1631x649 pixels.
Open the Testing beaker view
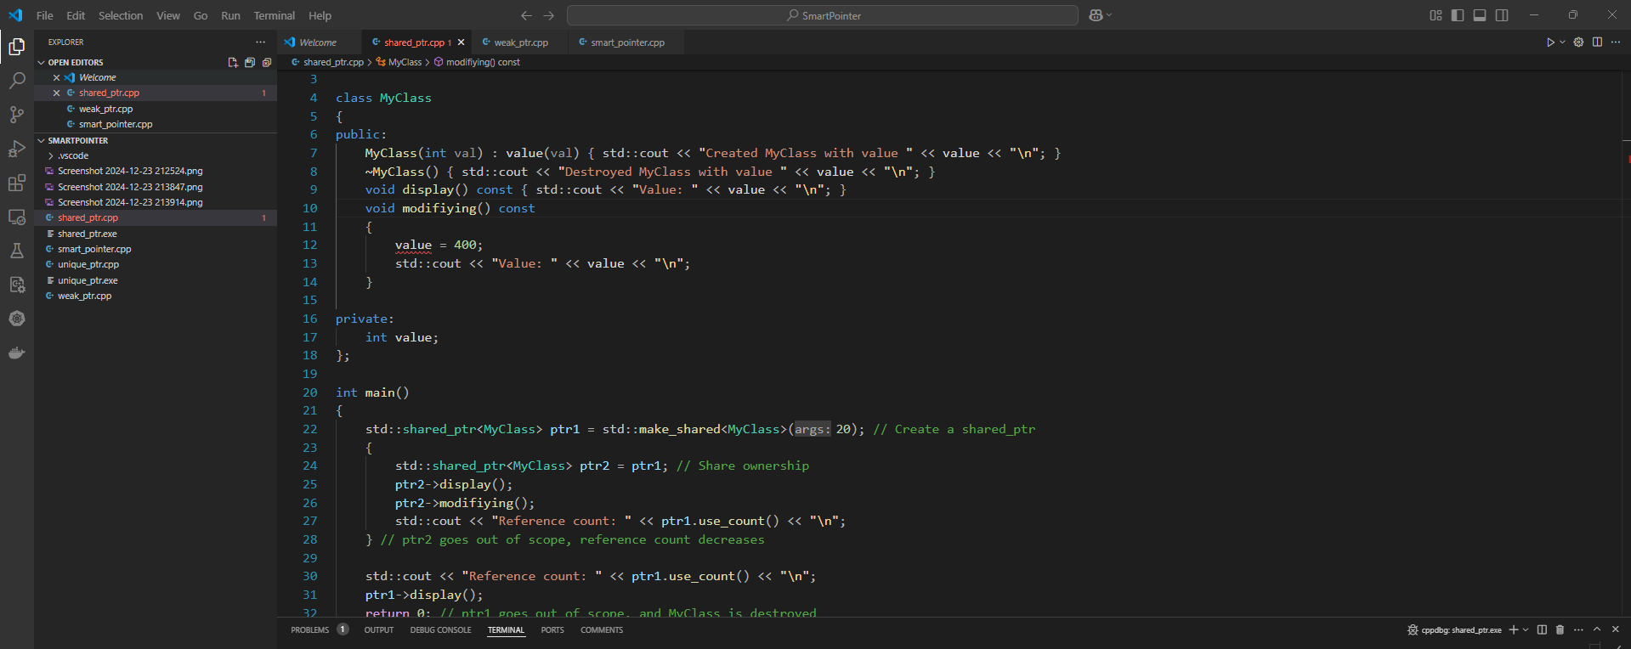coord(16,251)
